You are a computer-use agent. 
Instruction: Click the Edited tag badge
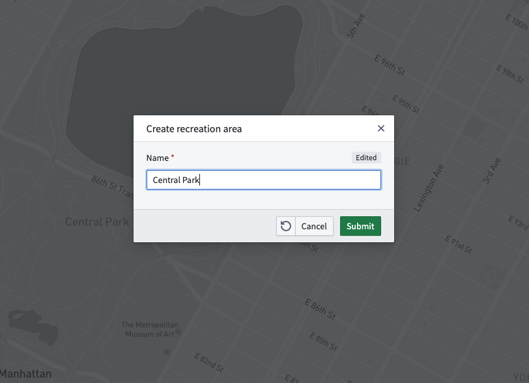pyautogui.click(x=366, y=158)
